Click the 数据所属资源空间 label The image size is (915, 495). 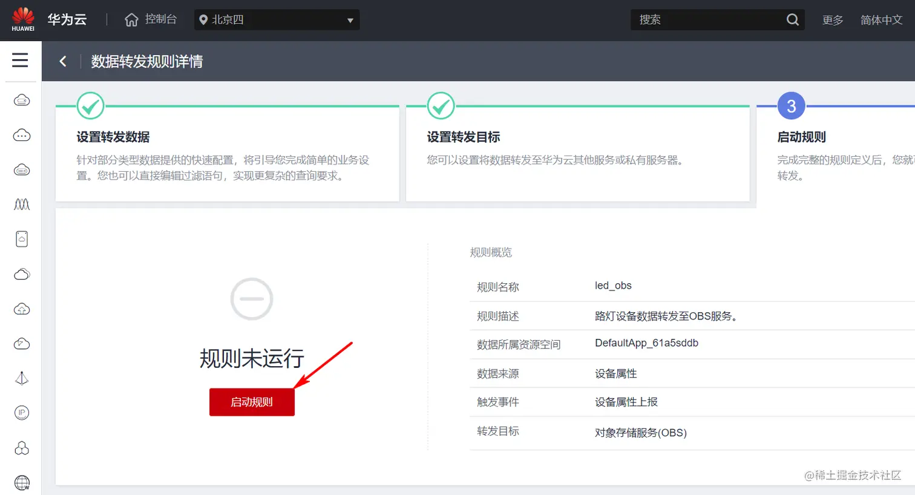[519, 344]
